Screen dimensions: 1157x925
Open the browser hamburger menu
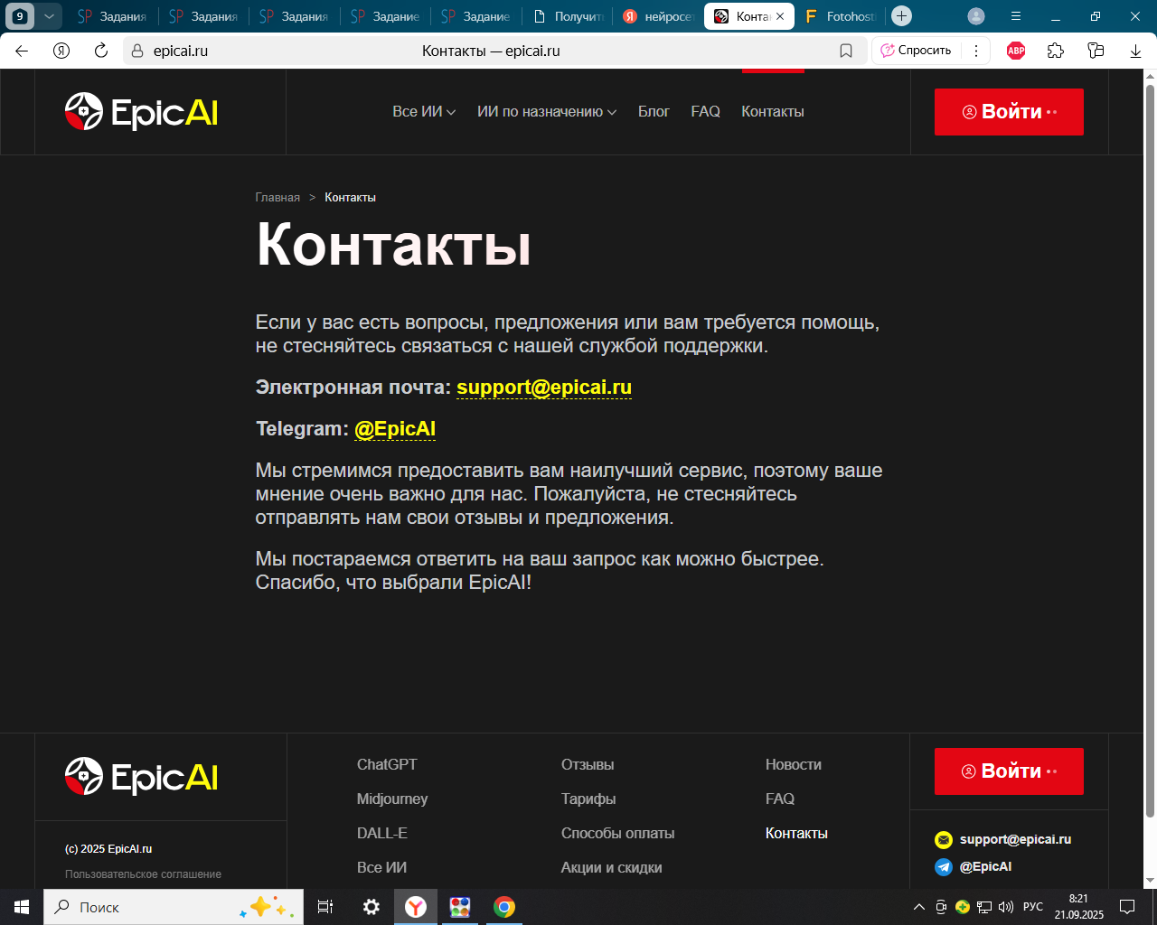1016,16
